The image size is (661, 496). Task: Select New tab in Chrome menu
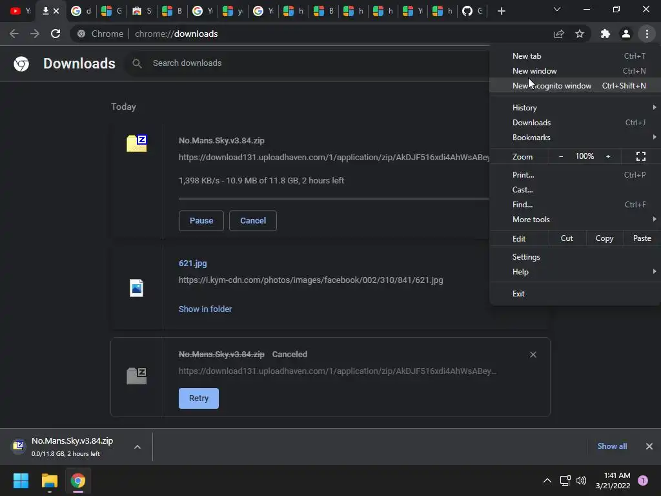click(575, 56)
